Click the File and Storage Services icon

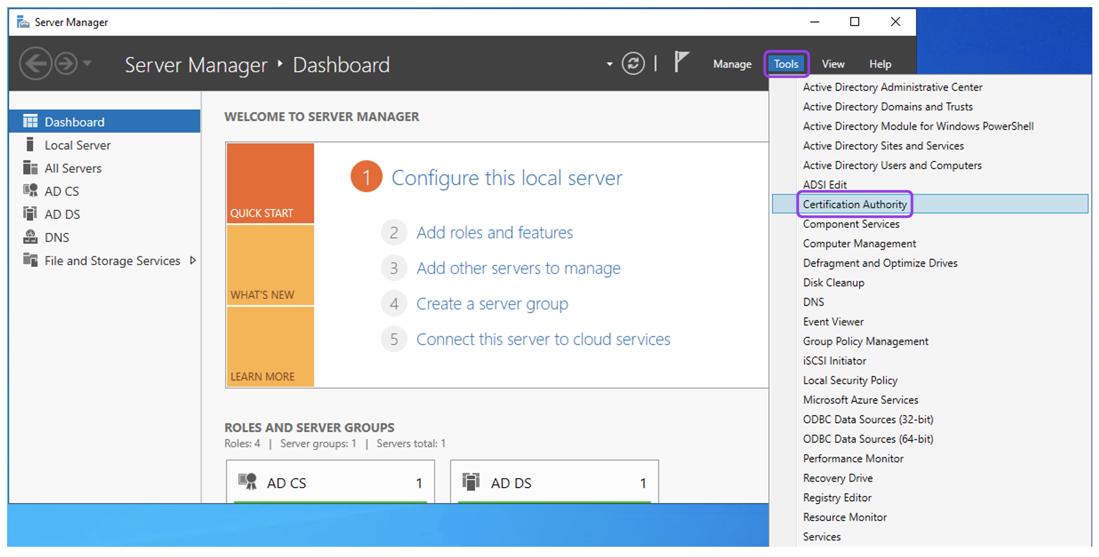coord(30,260)
